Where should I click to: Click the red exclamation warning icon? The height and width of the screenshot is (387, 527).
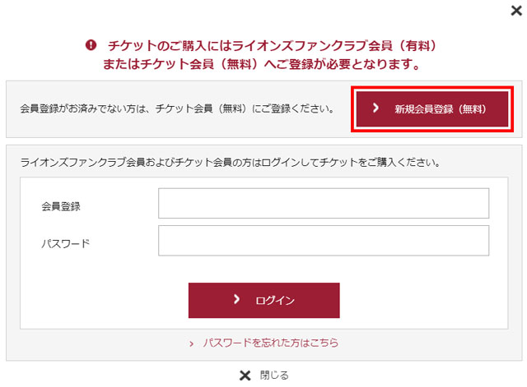[91, 45]
